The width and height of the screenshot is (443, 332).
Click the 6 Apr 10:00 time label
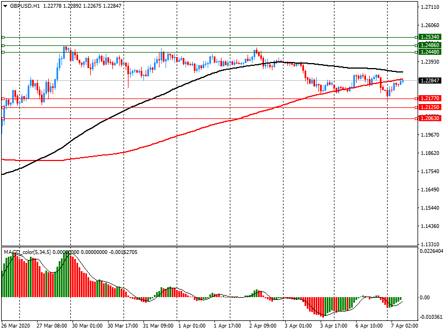click(x=369, y=326)
